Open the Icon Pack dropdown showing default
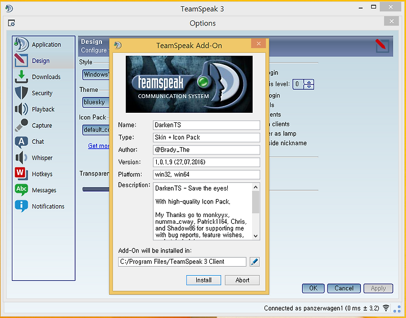Image resolution: width=406 pixels, height=318 pixels. tap(96, 130)
